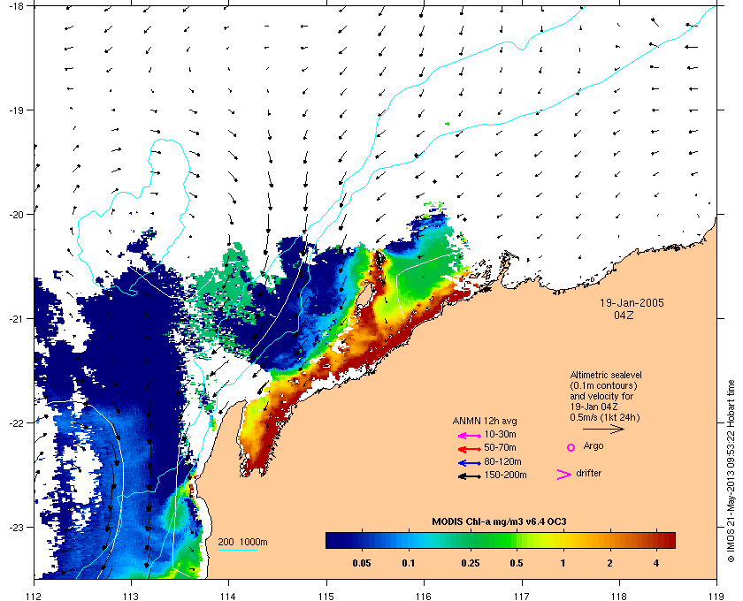The height and width of the screenshot is (601, 743).
Task: Click the "MODIS Chl-a mg/m3 v6.4 OC3" title
Action: 499,522
